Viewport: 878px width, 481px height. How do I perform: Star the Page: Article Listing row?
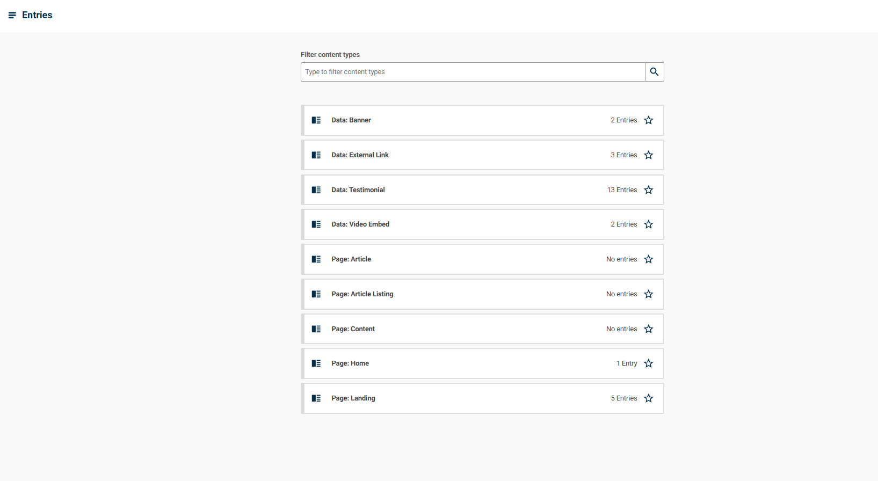coord(649,294)
